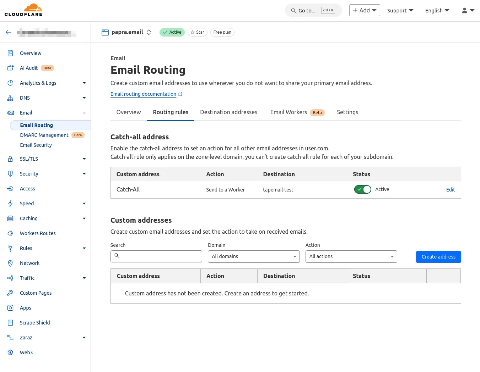Select the Zaraz sidebar icon
480x372 pixels.
tap(10, 337)
